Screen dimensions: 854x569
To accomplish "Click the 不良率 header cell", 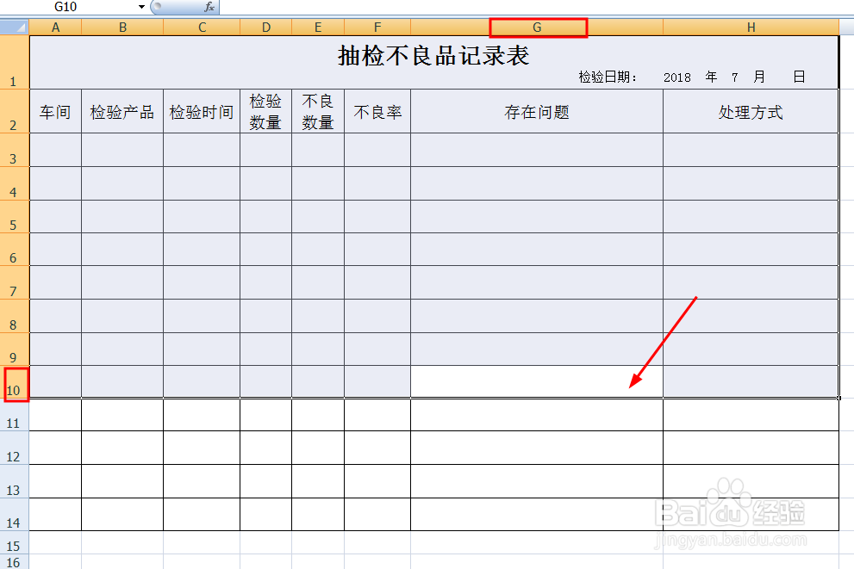I will pos(377,111).
